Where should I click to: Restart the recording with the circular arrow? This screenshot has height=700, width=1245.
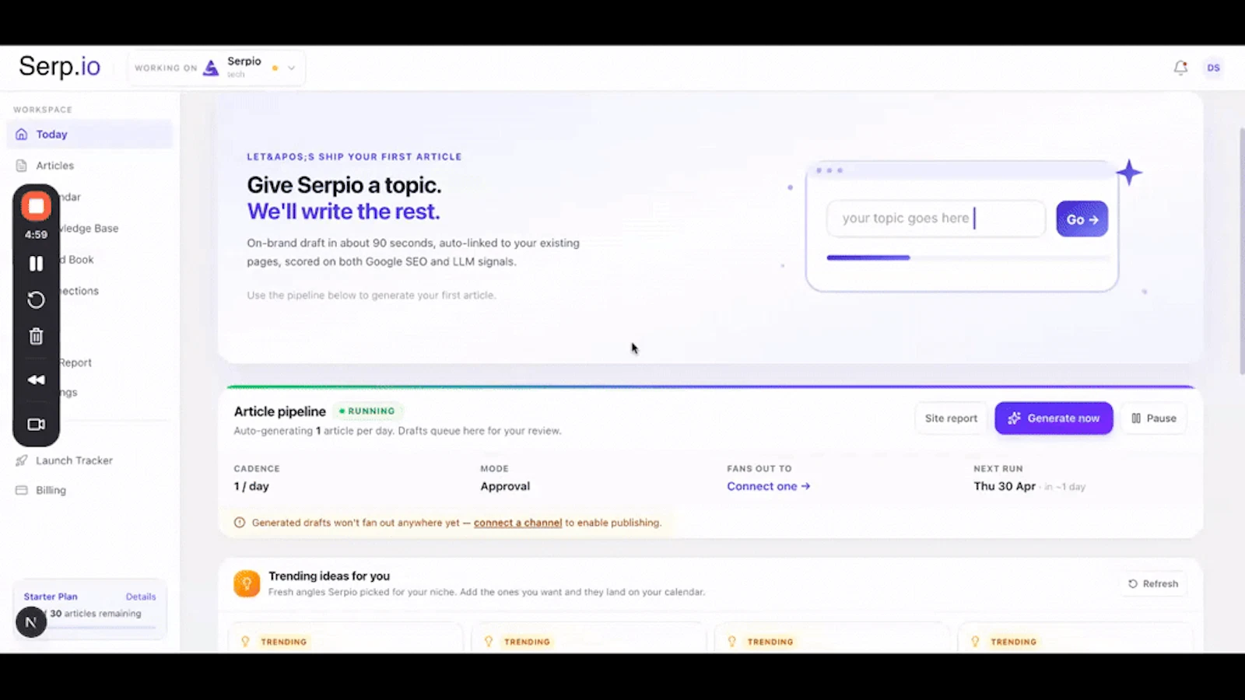[36, 300]
